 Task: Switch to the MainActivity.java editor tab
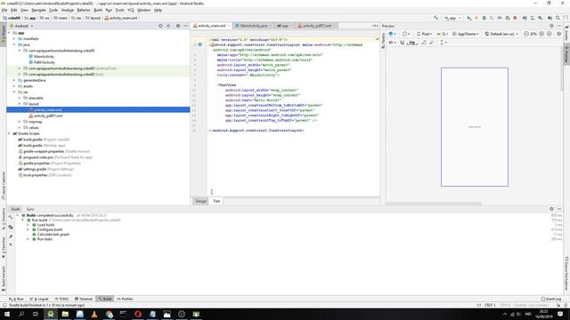click(253, 26)
